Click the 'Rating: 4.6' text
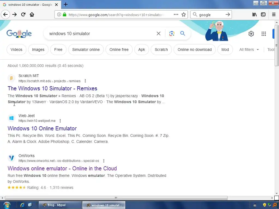 [x=37, y=188]
